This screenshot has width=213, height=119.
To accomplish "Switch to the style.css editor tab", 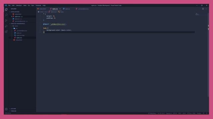I will pos(68,9).
